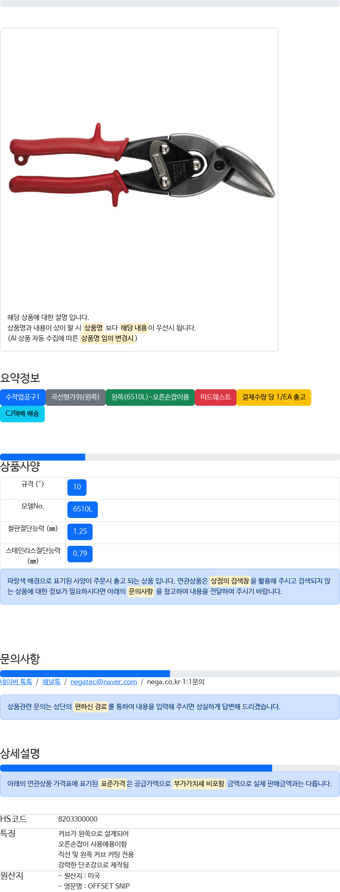Click the CJ택배 배송 badge
This screenshot has width=340, height=892.
[x=23, y=414]
